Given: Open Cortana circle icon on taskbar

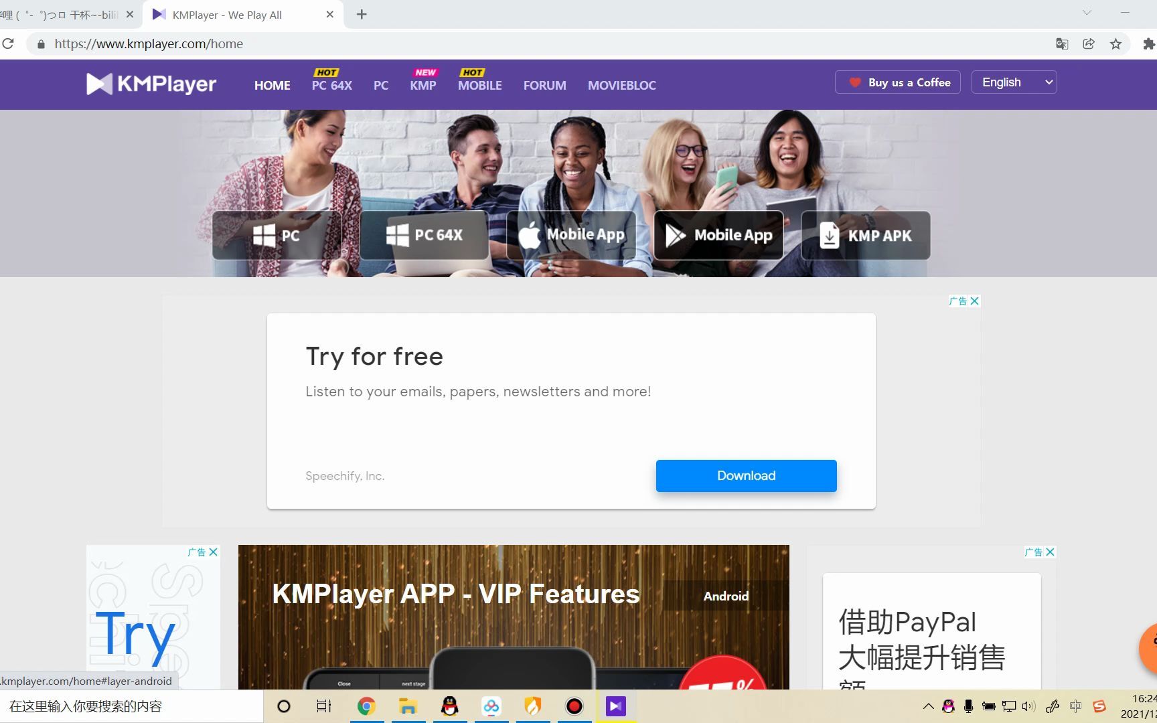Looking at the screenshot, I should (284, 706).
